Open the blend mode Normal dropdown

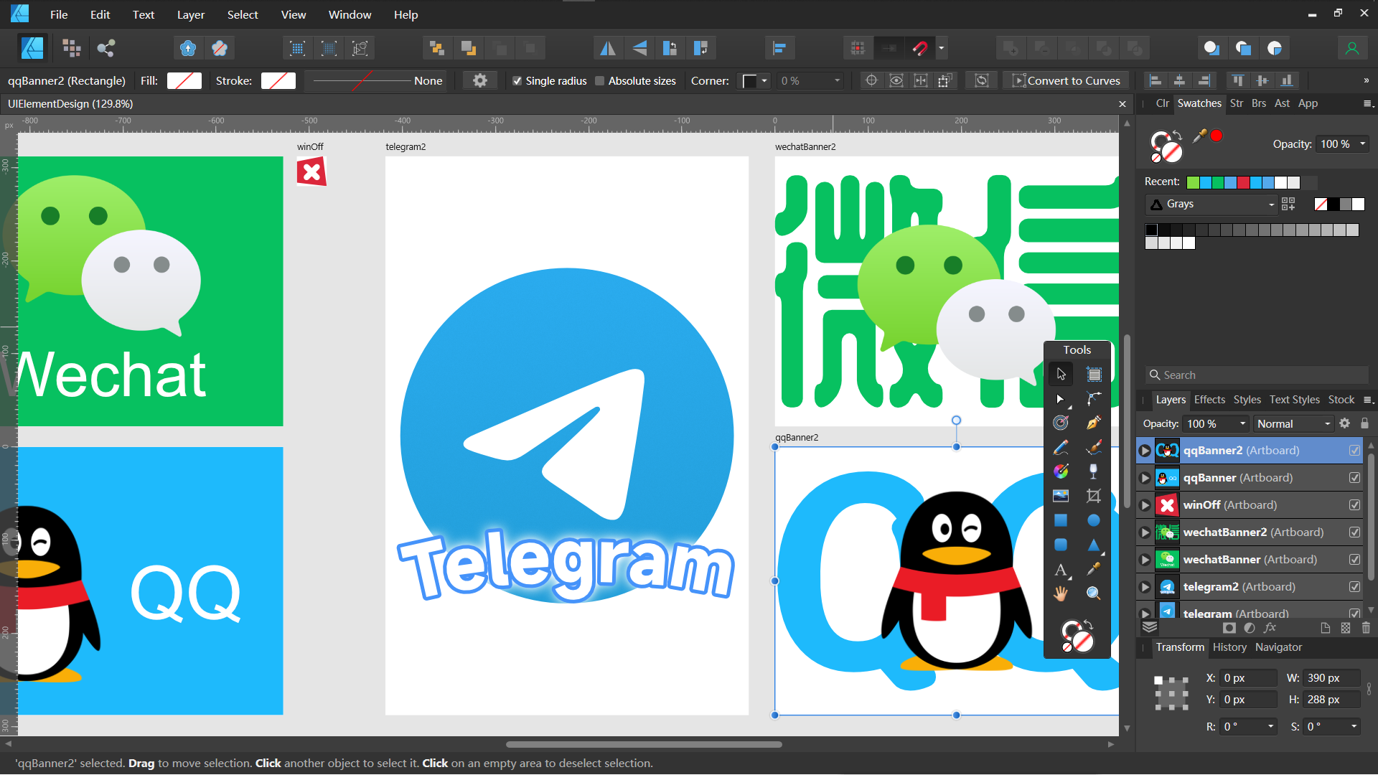(1293, 423)
